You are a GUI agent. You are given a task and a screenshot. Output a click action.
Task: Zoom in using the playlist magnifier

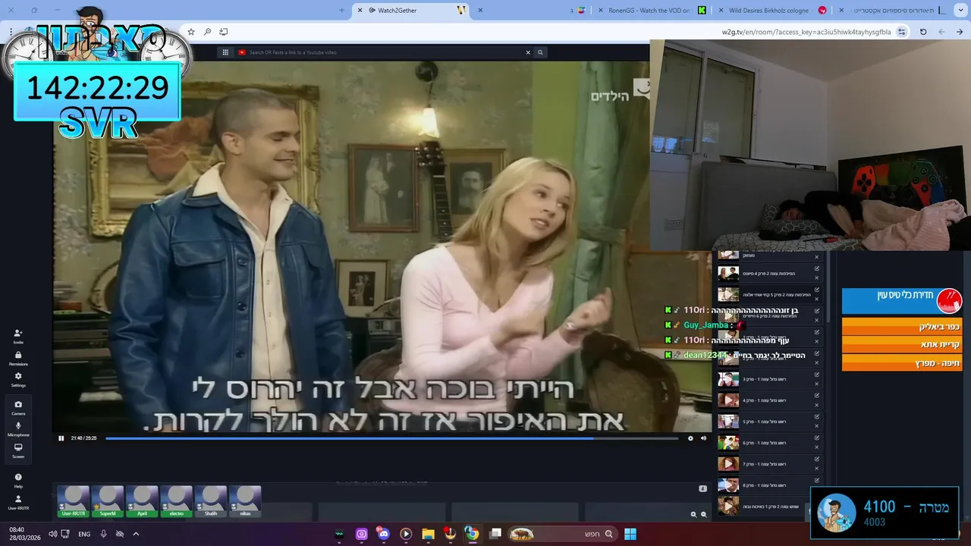point(693,514)
